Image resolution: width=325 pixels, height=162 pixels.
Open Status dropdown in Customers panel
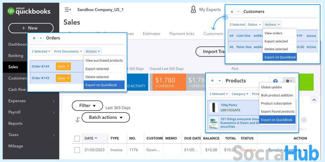click(x=254, y=25)
